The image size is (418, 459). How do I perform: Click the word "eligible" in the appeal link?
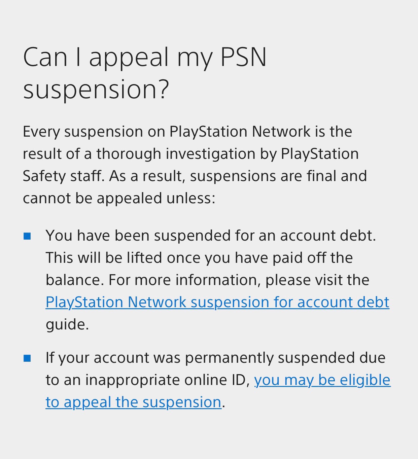coord(365,380)
